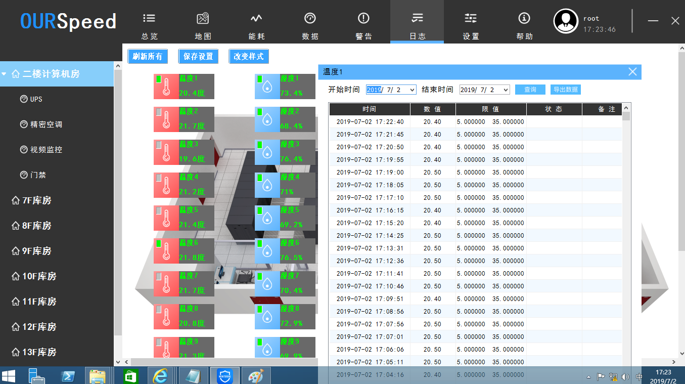Image resolution: width=685 pixels, height=384 pixels.
Task: Open PowerShell from the Windows taskbar
Action: pos(68,376)
